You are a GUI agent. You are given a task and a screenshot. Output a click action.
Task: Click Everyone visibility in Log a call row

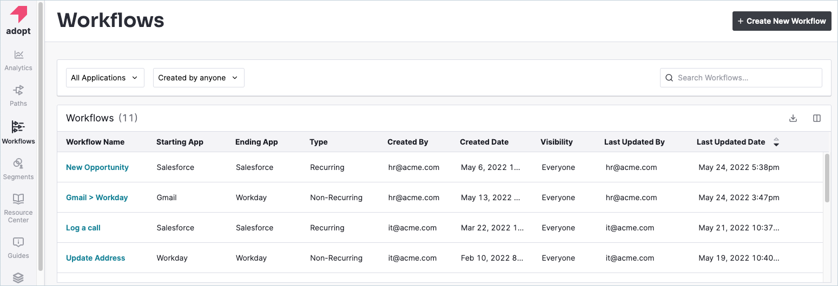pos(558,228)
